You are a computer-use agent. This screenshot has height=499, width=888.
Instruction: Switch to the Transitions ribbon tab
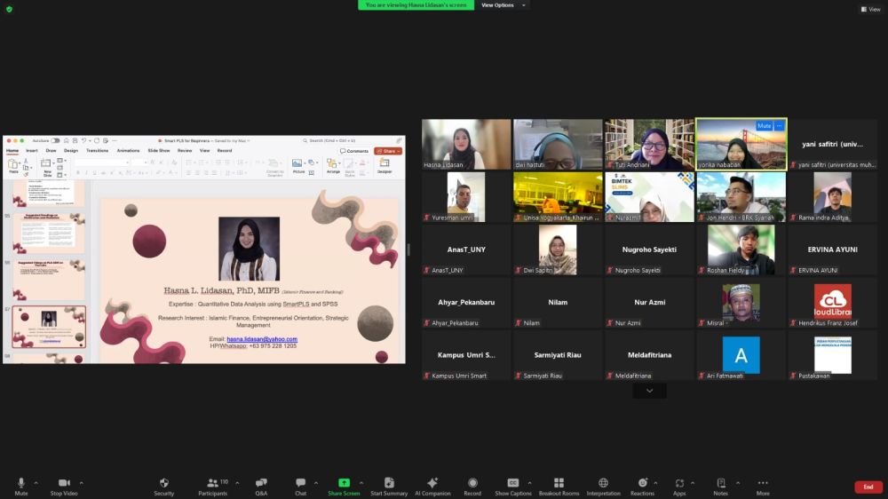tap(97, 151)
